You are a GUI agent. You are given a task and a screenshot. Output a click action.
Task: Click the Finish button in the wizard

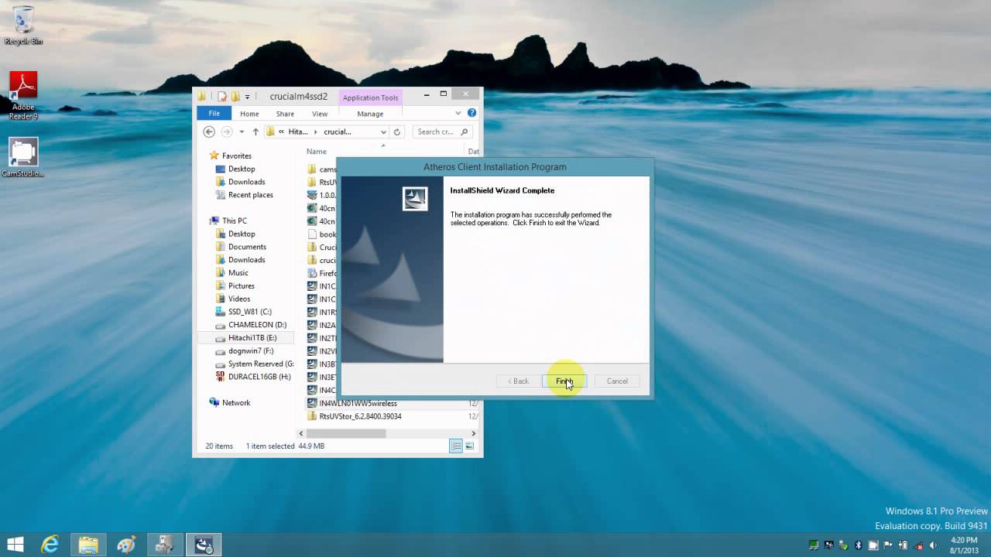click(564, 381)
